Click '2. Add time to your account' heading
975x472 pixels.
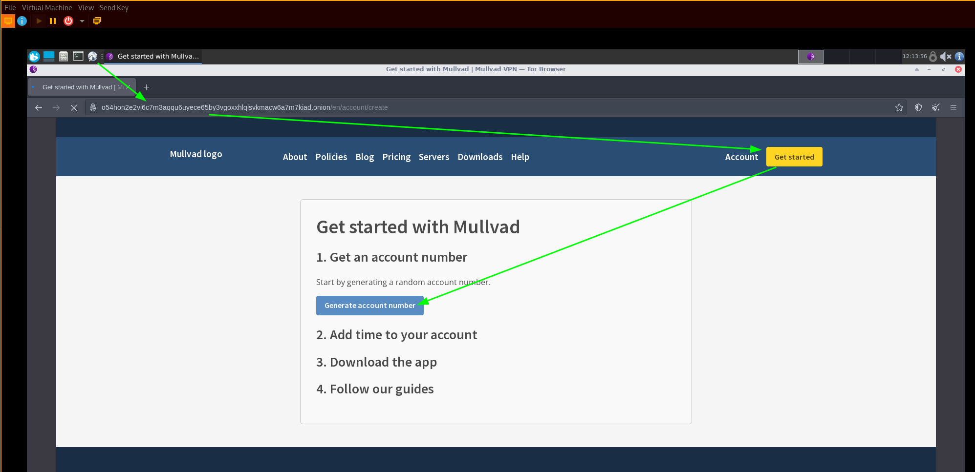397,335
